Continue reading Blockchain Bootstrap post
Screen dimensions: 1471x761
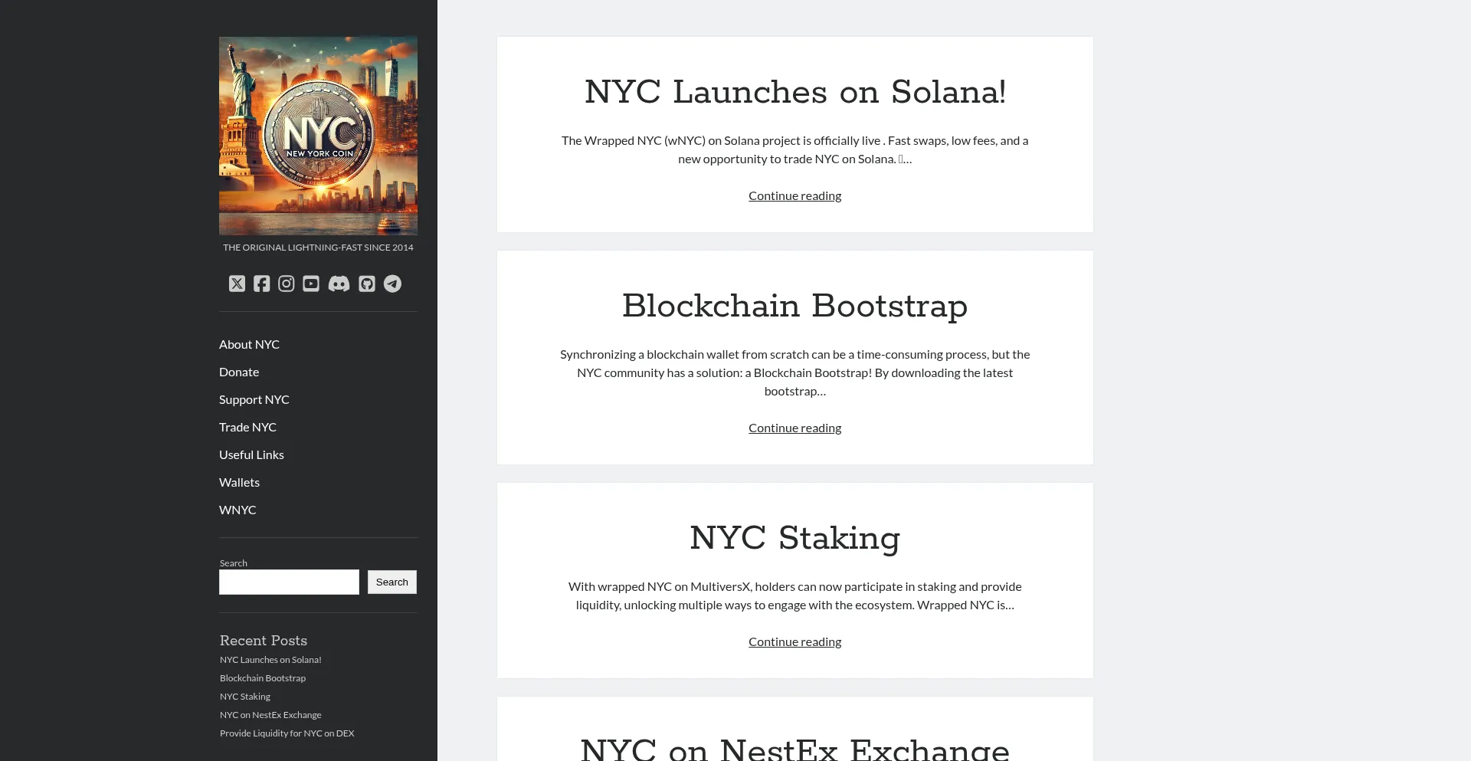794,427
